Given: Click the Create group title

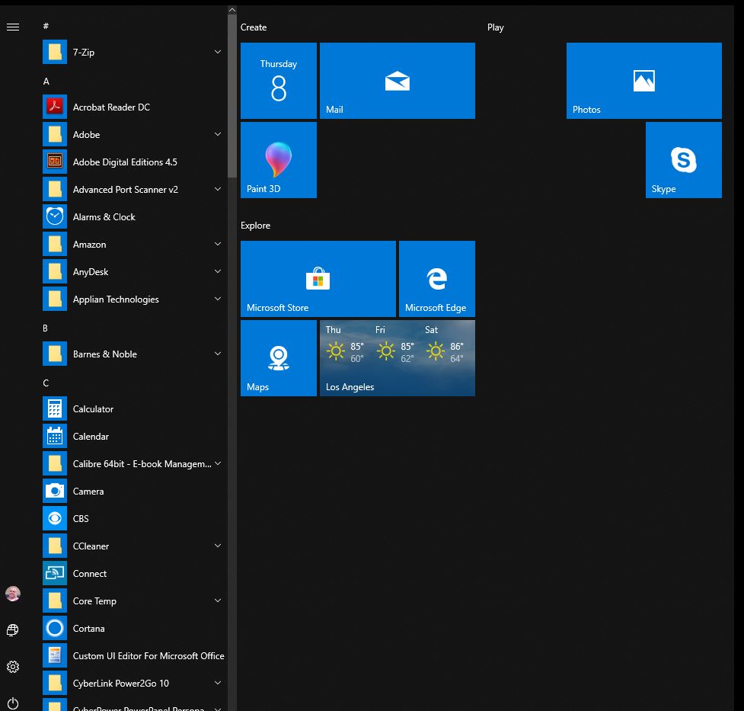Looking at the screenshot, I should coord(254,27).
